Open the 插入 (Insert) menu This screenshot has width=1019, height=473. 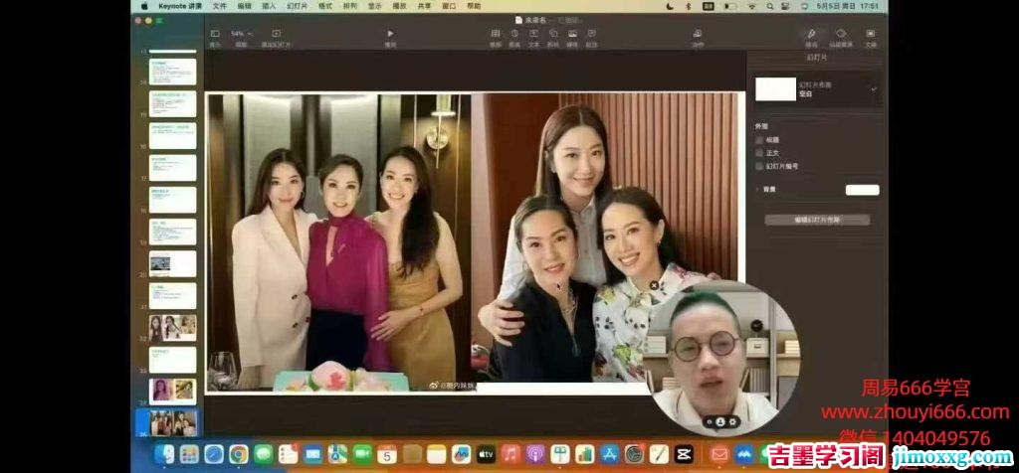click(x=269, y=6)
